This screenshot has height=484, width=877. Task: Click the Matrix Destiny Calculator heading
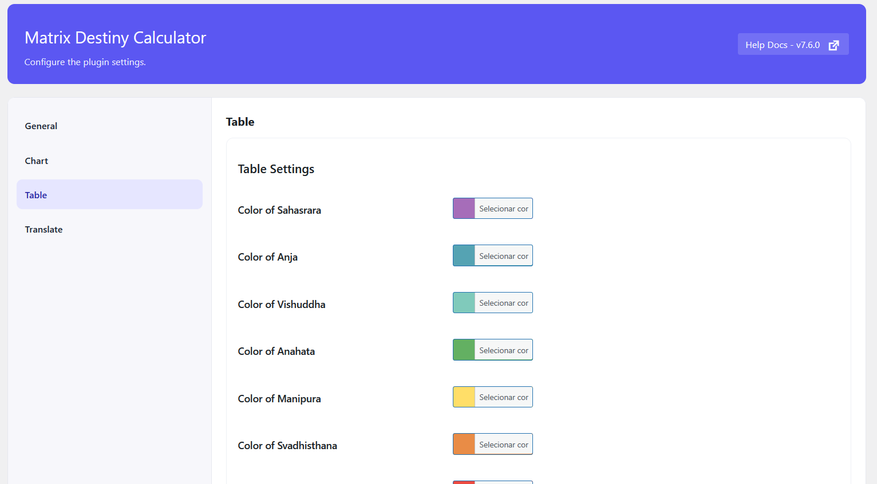[x=115, y=38]
